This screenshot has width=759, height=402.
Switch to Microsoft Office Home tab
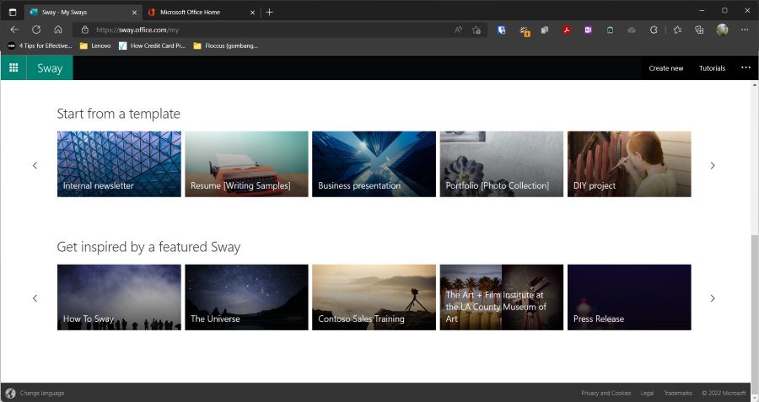click(x=201, y=12)
